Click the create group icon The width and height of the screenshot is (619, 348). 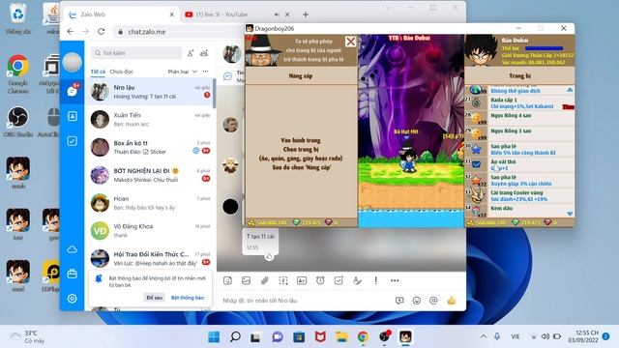(204, 53)
